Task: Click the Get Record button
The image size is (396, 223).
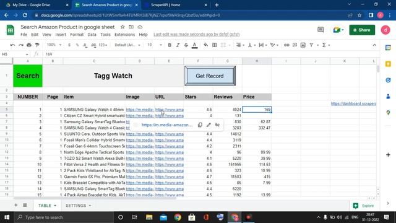Action: click(x=210, y=76)
